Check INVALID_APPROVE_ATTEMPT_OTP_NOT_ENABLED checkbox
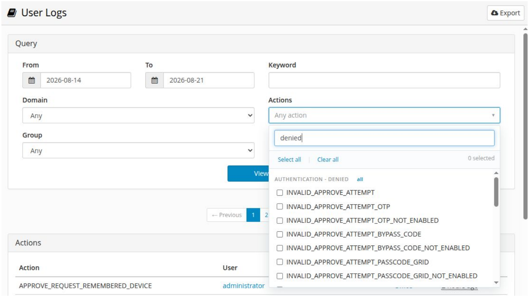Viewport: 529px width, 297px height. click(280, 221)
